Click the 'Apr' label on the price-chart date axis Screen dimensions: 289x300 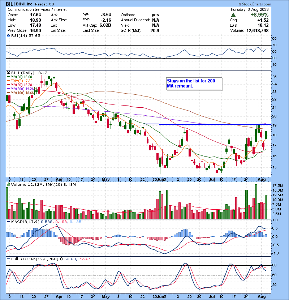59,180
